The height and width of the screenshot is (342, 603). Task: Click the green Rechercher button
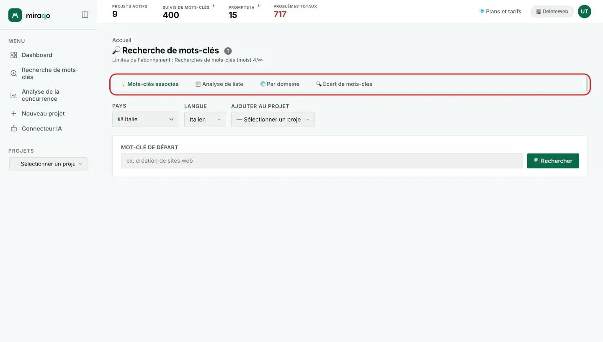pos(553,161)
